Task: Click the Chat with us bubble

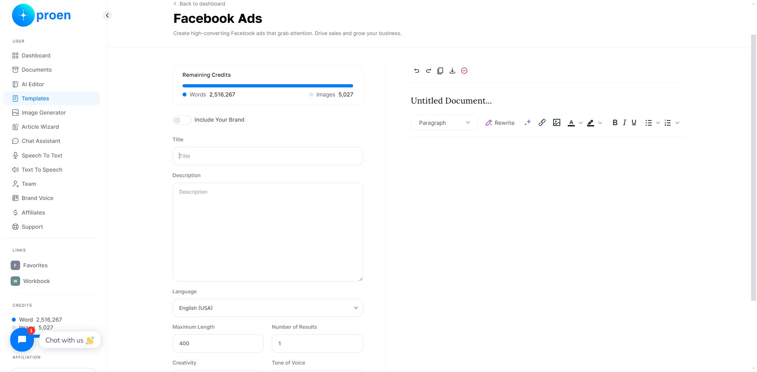Action: click(x=70, y=340)
